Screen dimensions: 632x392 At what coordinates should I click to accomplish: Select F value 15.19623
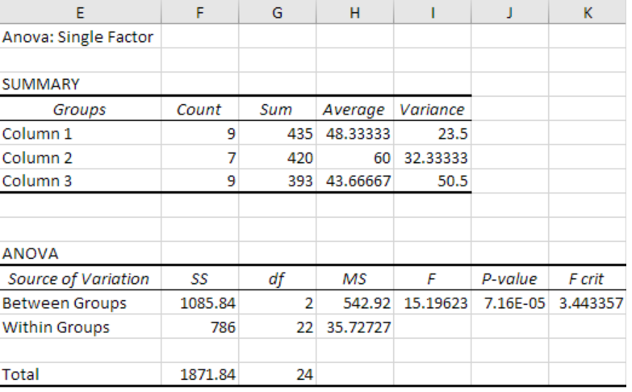[433, 302]
